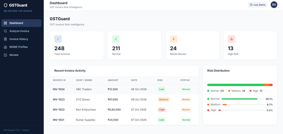Viewport: 283px width, 134px height.
Task: Click the ₹12,500 amount cell
Action: click(113, 89)
